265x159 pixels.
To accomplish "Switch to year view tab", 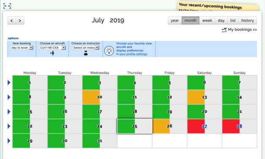I will click(175, 20).
